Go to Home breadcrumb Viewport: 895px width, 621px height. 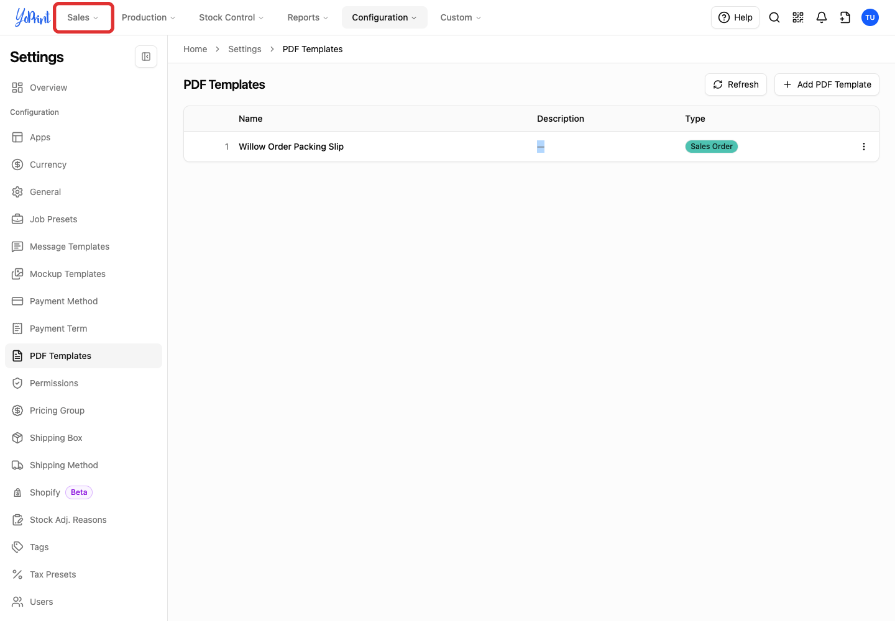tap(195, 49)
